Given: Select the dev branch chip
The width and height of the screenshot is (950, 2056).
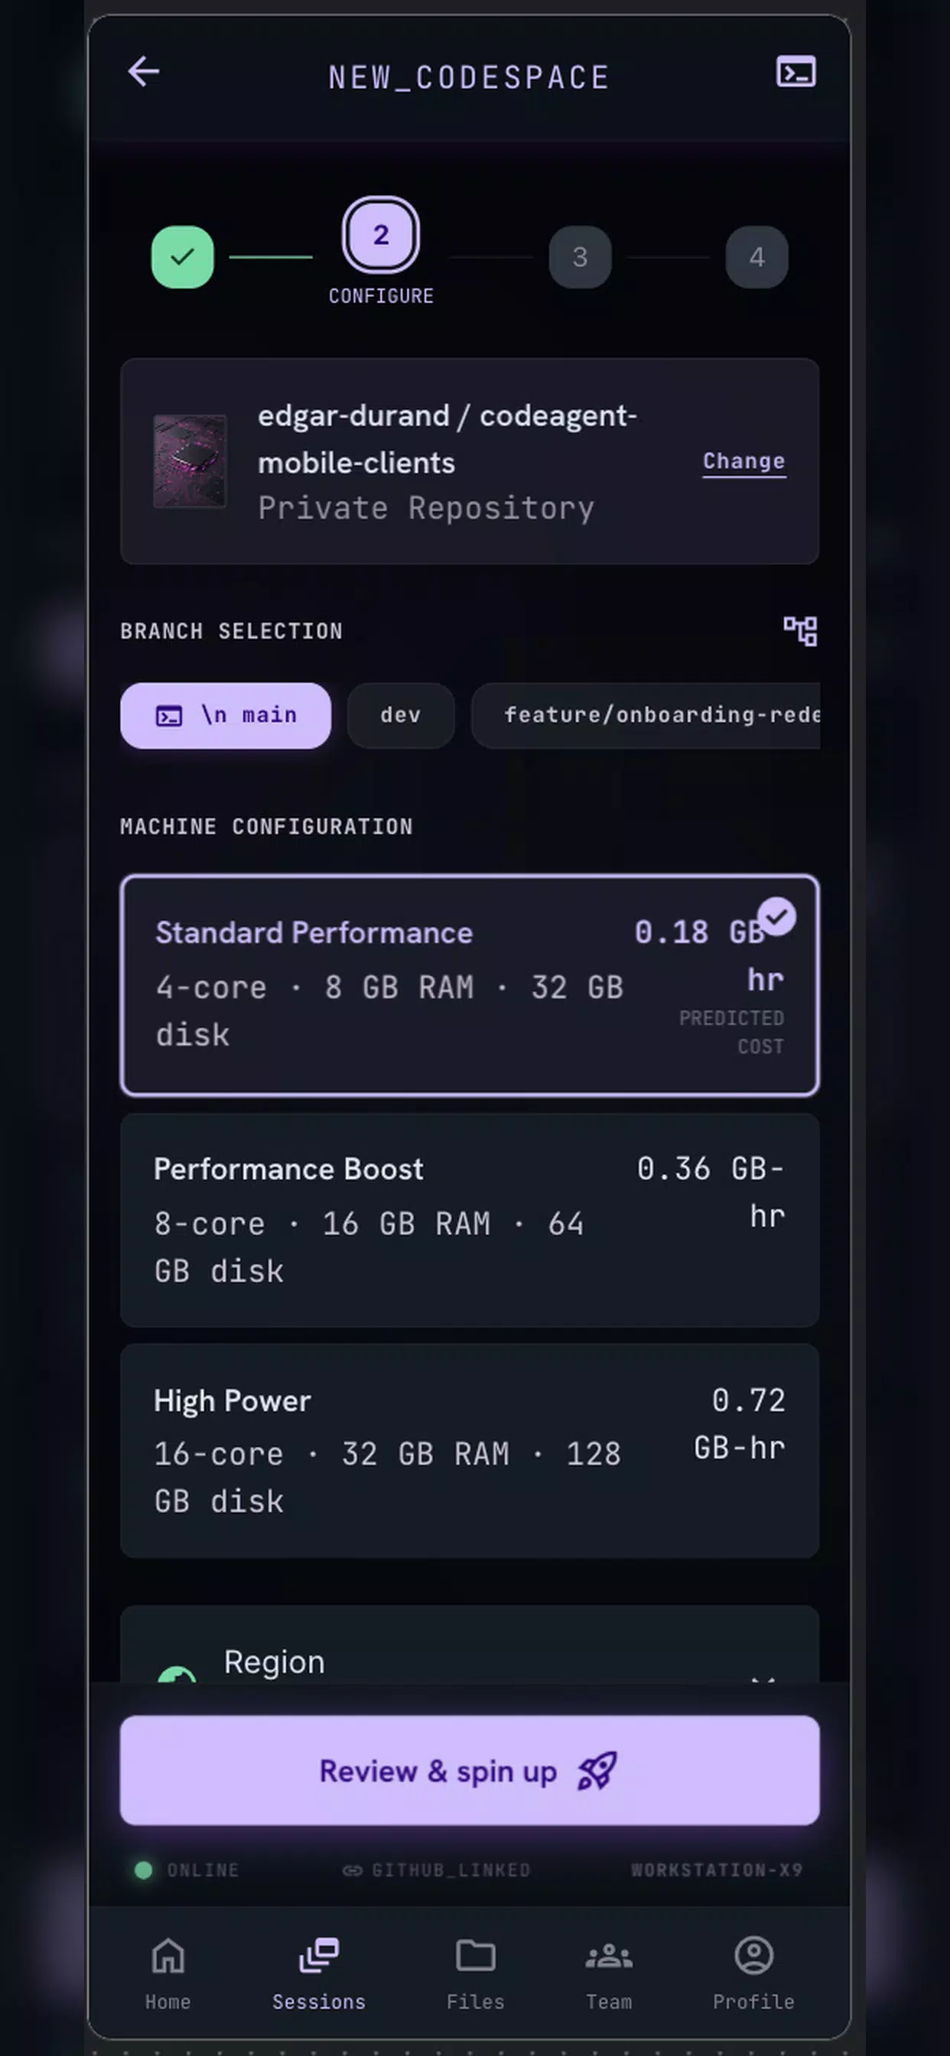Looking at the screenshot, I should [401, 715].
